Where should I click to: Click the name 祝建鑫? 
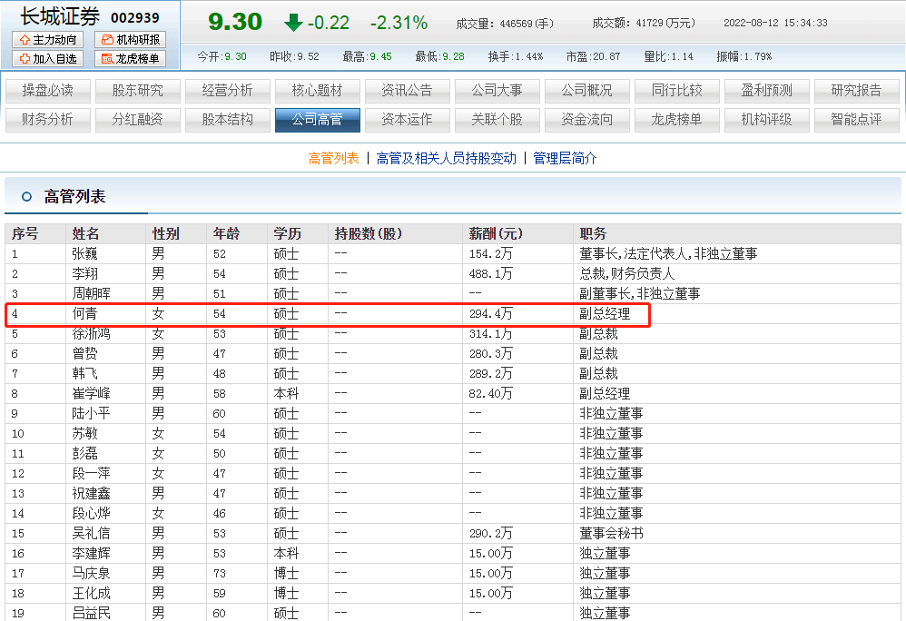tap(92, 493)
